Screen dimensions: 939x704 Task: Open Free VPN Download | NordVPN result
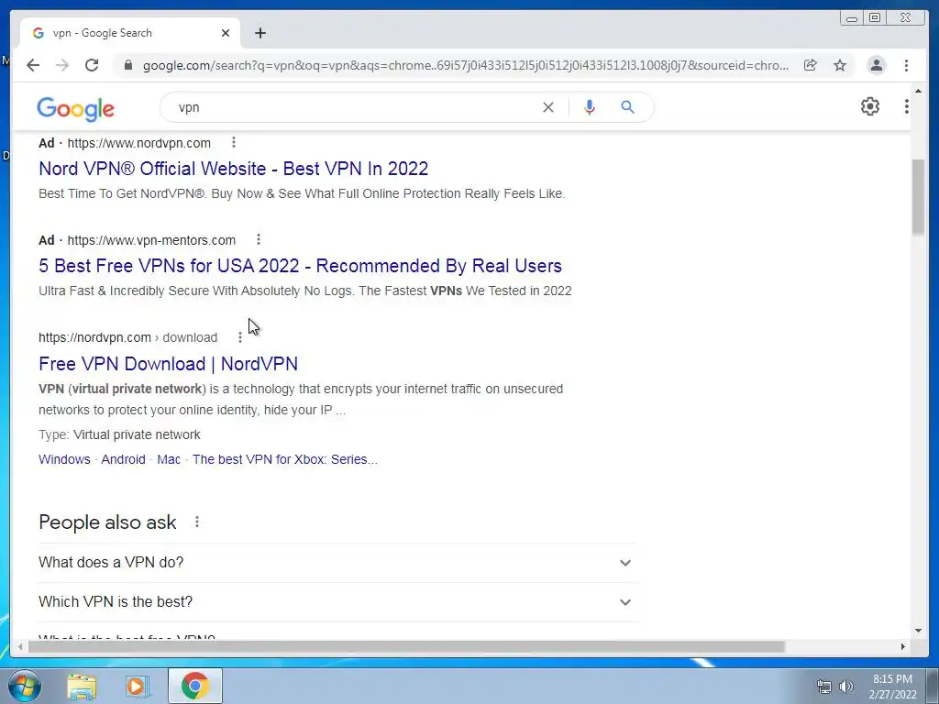point(169,364)
